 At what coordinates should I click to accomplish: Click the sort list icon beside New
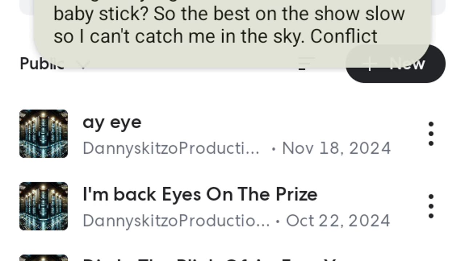(306, 63)
